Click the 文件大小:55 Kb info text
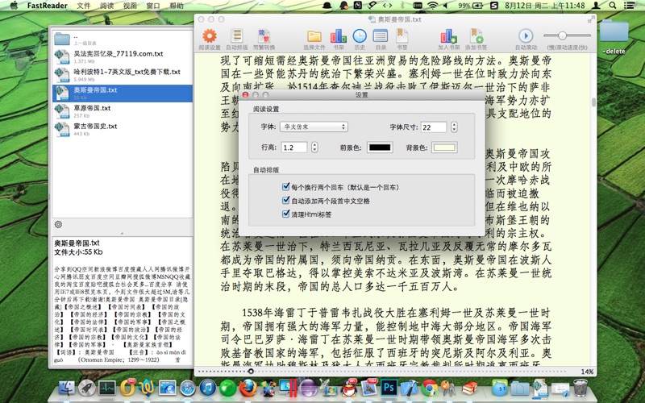 pos(78,252)
